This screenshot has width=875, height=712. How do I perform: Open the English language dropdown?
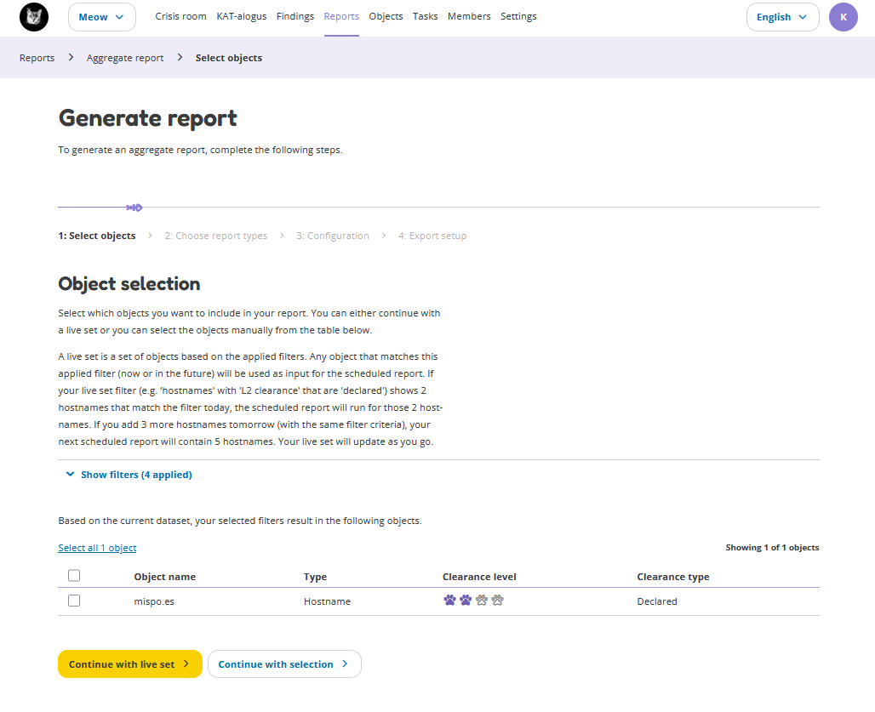(x=782, y=17)
